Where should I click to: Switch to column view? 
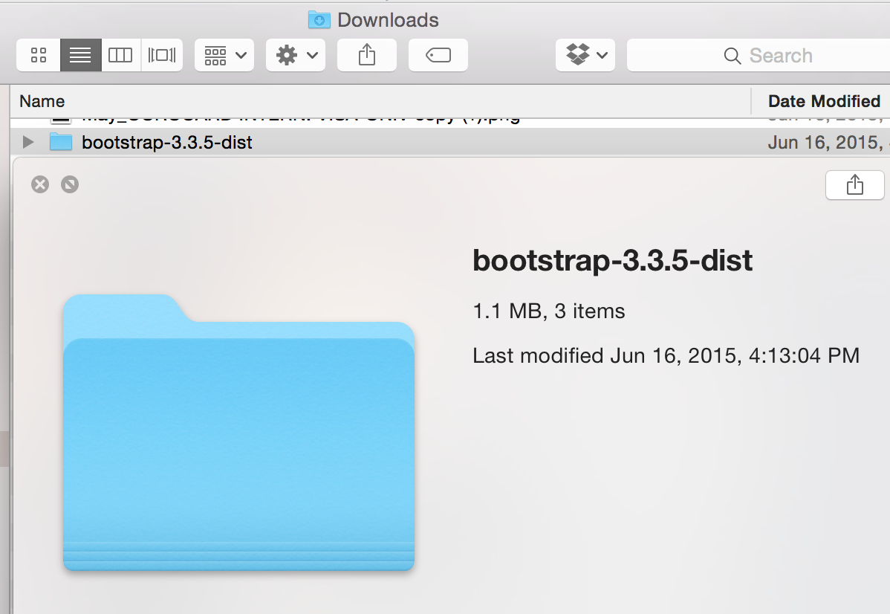(x=120, y=55)
